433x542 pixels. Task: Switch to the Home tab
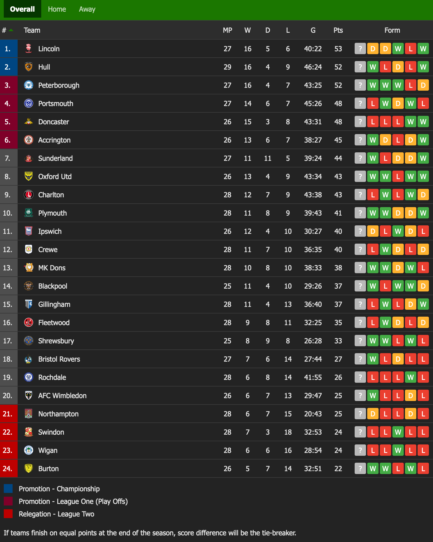click(x=57, y=9)
